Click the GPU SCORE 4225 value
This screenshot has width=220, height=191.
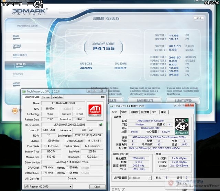(x=86, y=68)
